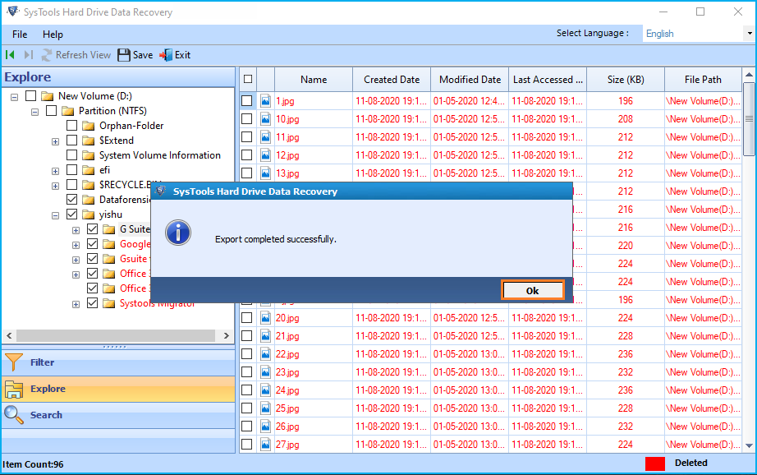Screen dimensions: 757x475
Task: Click the Exit toolbar icon
Action: click(166, 55)
